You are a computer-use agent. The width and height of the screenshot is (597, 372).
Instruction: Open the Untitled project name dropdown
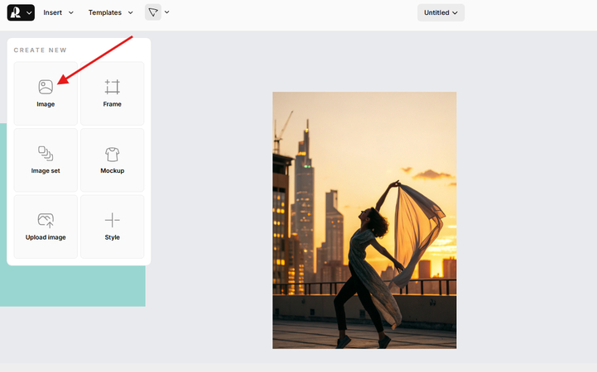(441, 12)
